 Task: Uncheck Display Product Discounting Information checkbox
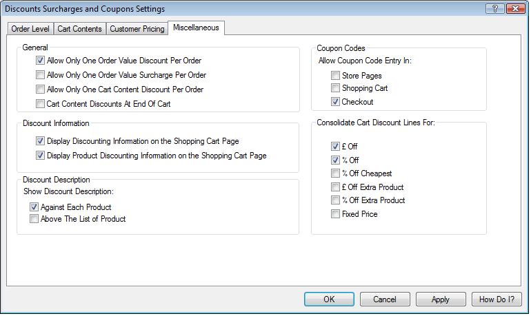pyautogui.click(x=41, y=156)
